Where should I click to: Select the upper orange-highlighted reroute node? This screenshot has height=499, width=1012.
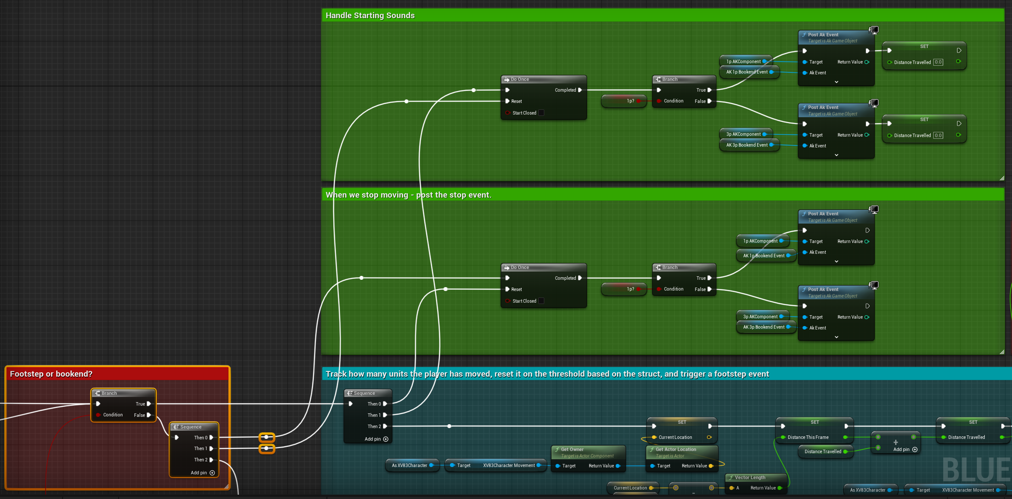(267, 437)
